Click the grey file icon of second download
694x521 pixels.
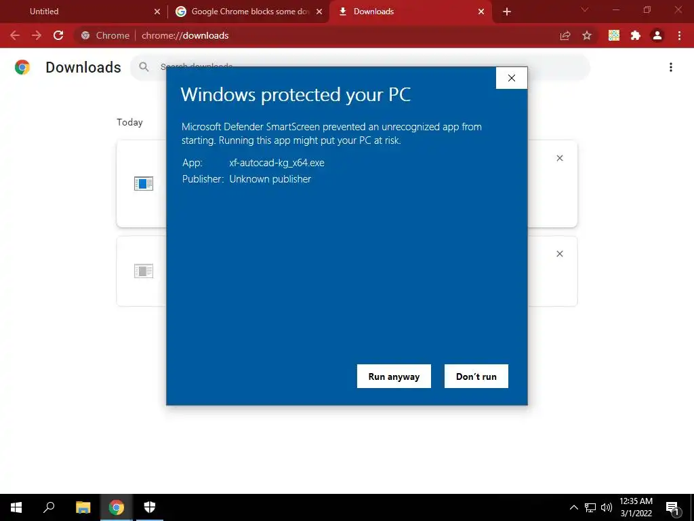coord(144,271)
